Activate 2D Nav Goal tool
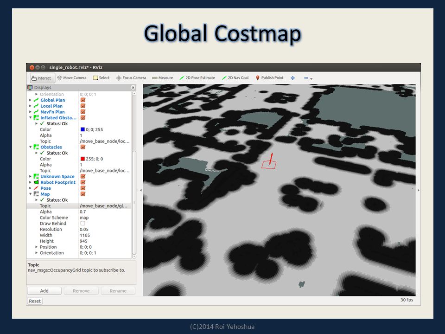 click(235, 78)
